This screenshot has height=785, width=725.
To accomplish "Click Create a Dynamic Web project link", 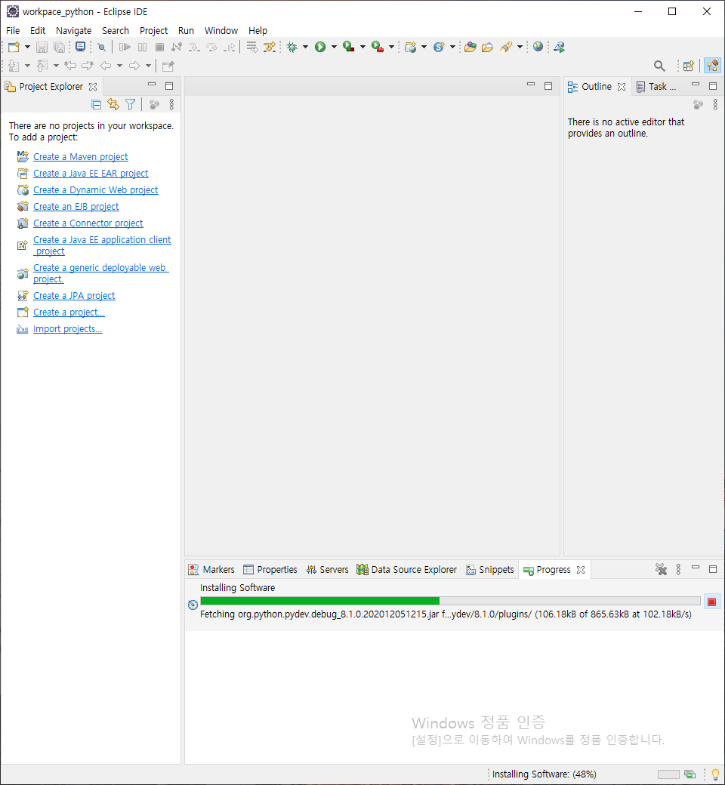I will [x=96, y=189].
